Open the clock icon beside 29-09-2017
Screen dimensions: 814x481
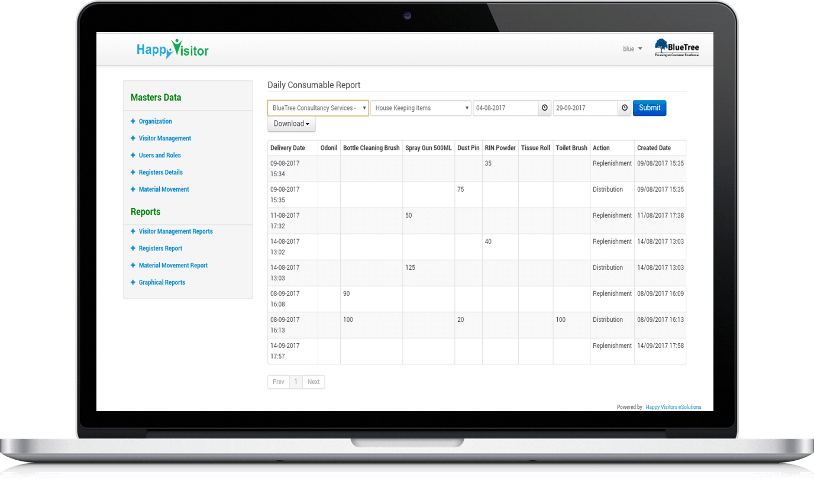(x=625, y=108)
